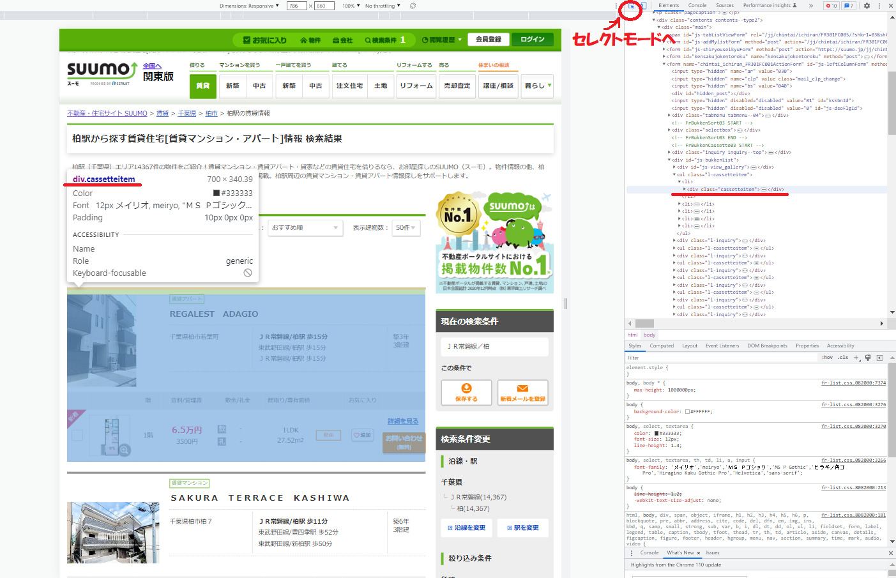Open the errors badge showing 10 issues
Screen dimensions: 896x578
click(x=833, y=6)
